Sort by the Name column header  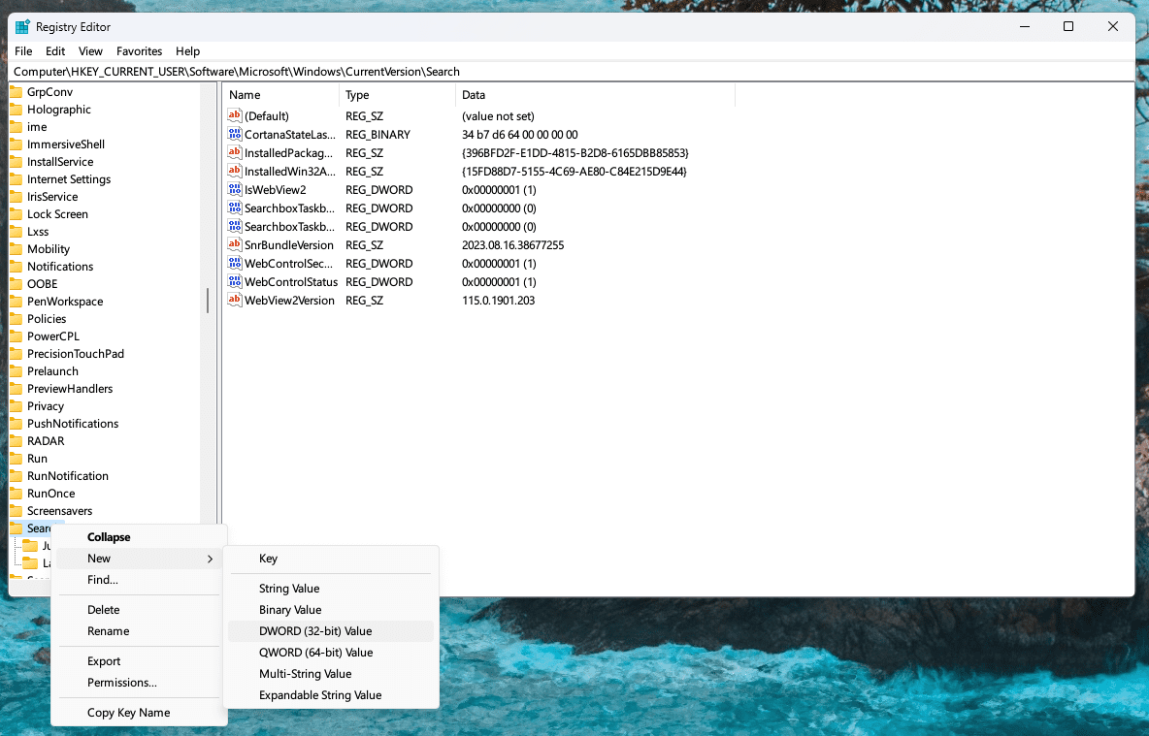[281, 95]
